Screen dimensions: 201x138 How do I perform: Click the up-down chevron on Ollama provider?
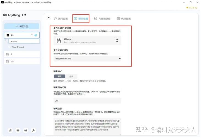(117, 40)
